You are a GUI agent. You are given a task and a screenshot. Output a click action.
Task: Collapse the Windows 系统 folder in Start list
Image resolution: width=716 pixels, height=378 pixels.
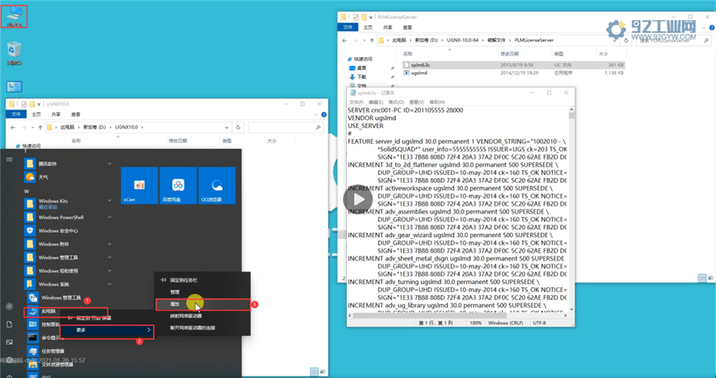109,284
